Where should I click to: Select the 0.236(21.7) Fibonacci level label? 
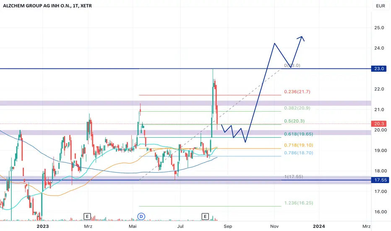click(297, 92)
